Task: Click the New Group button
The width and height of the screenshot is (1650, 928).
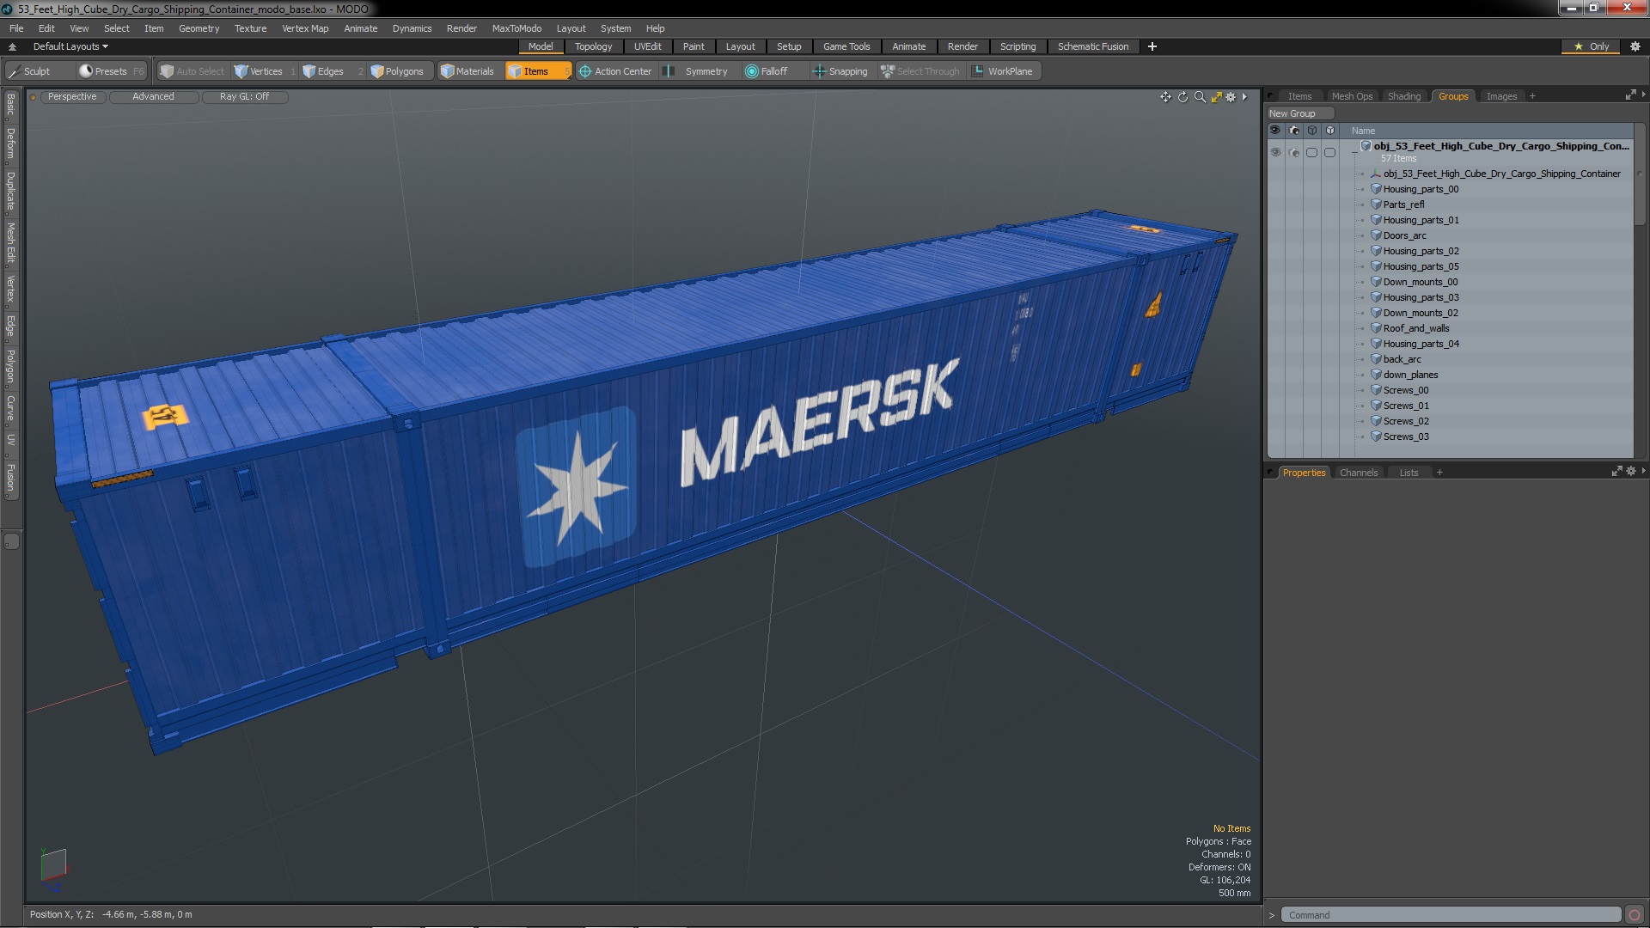Action: 1299,113
